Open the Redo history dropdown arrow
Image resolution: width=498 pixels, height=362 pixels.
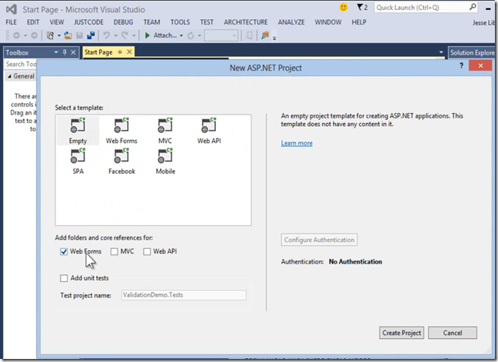[x=134, y=35]
